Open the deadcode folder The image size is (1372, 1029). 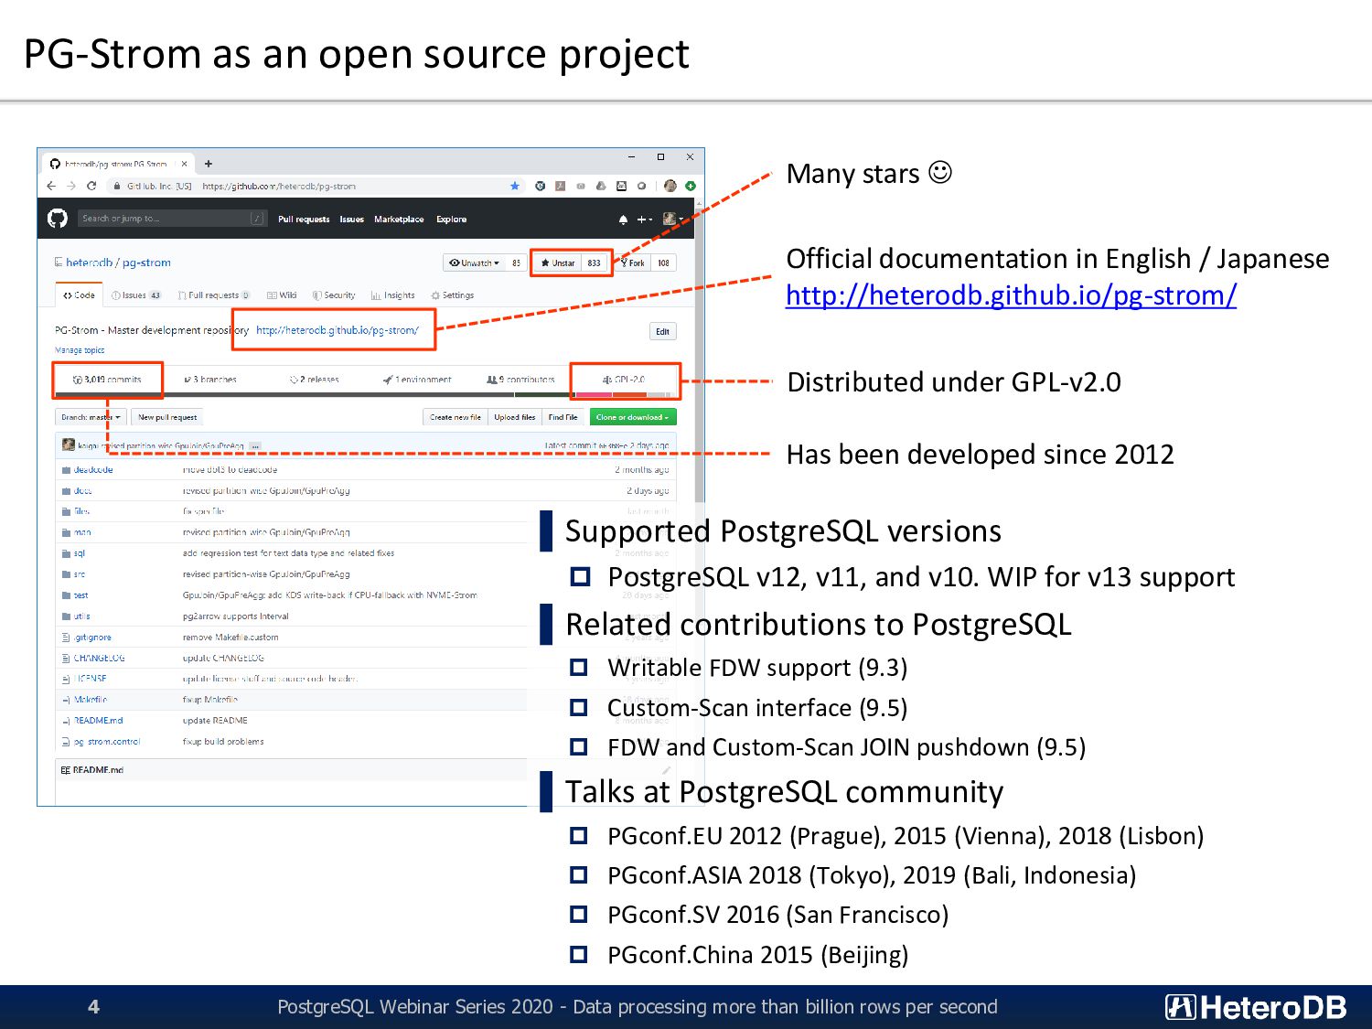[93, 469]
